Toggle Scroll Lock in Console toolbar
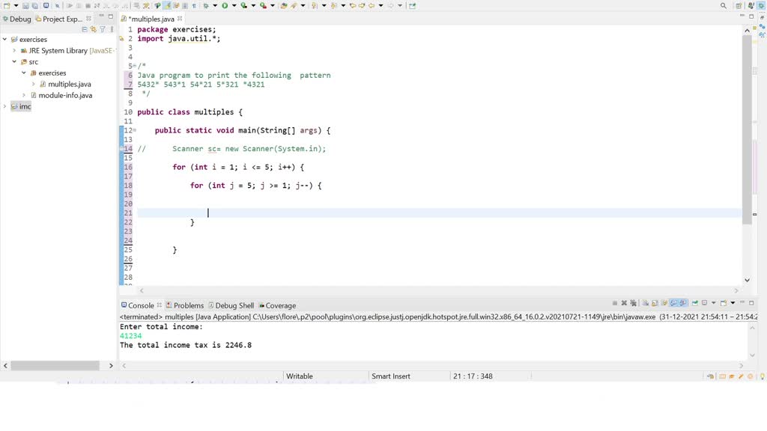Screen dimensions: 767x431 coord(655,303)
